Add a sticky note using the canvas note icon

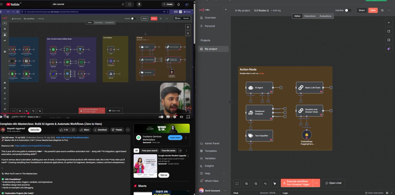(x=389, y=31)
